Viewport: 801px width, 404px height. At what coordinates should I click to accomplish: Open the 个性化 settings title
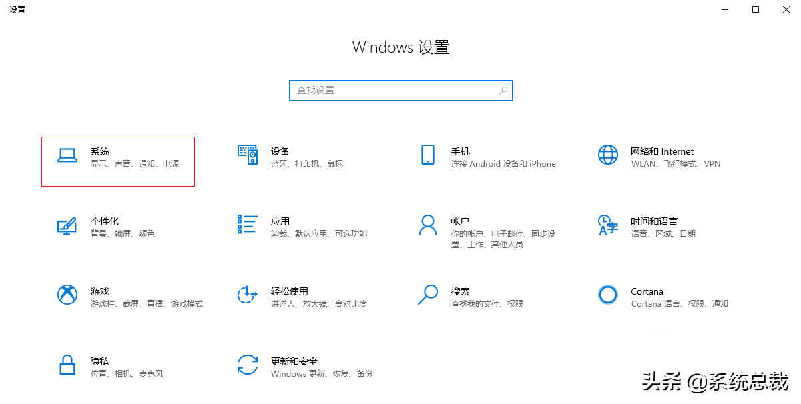click(x=105, y=221)
